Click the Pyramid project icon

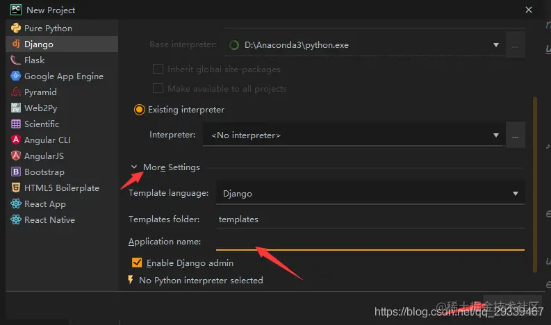(x=16, y=92)
